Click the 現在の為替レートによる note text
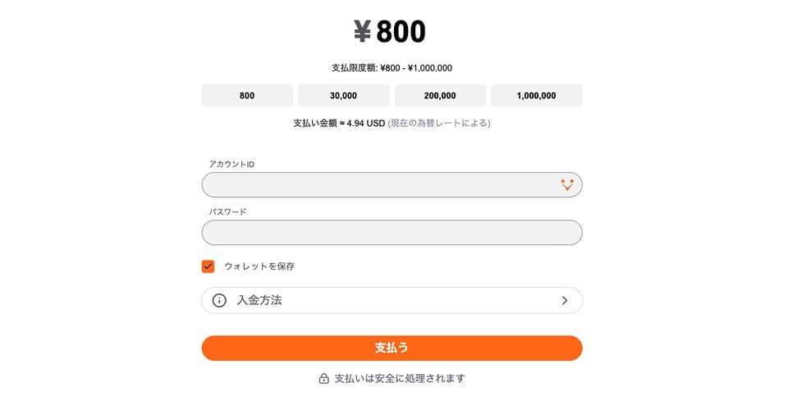788x401 pixels. coord(439,123)
